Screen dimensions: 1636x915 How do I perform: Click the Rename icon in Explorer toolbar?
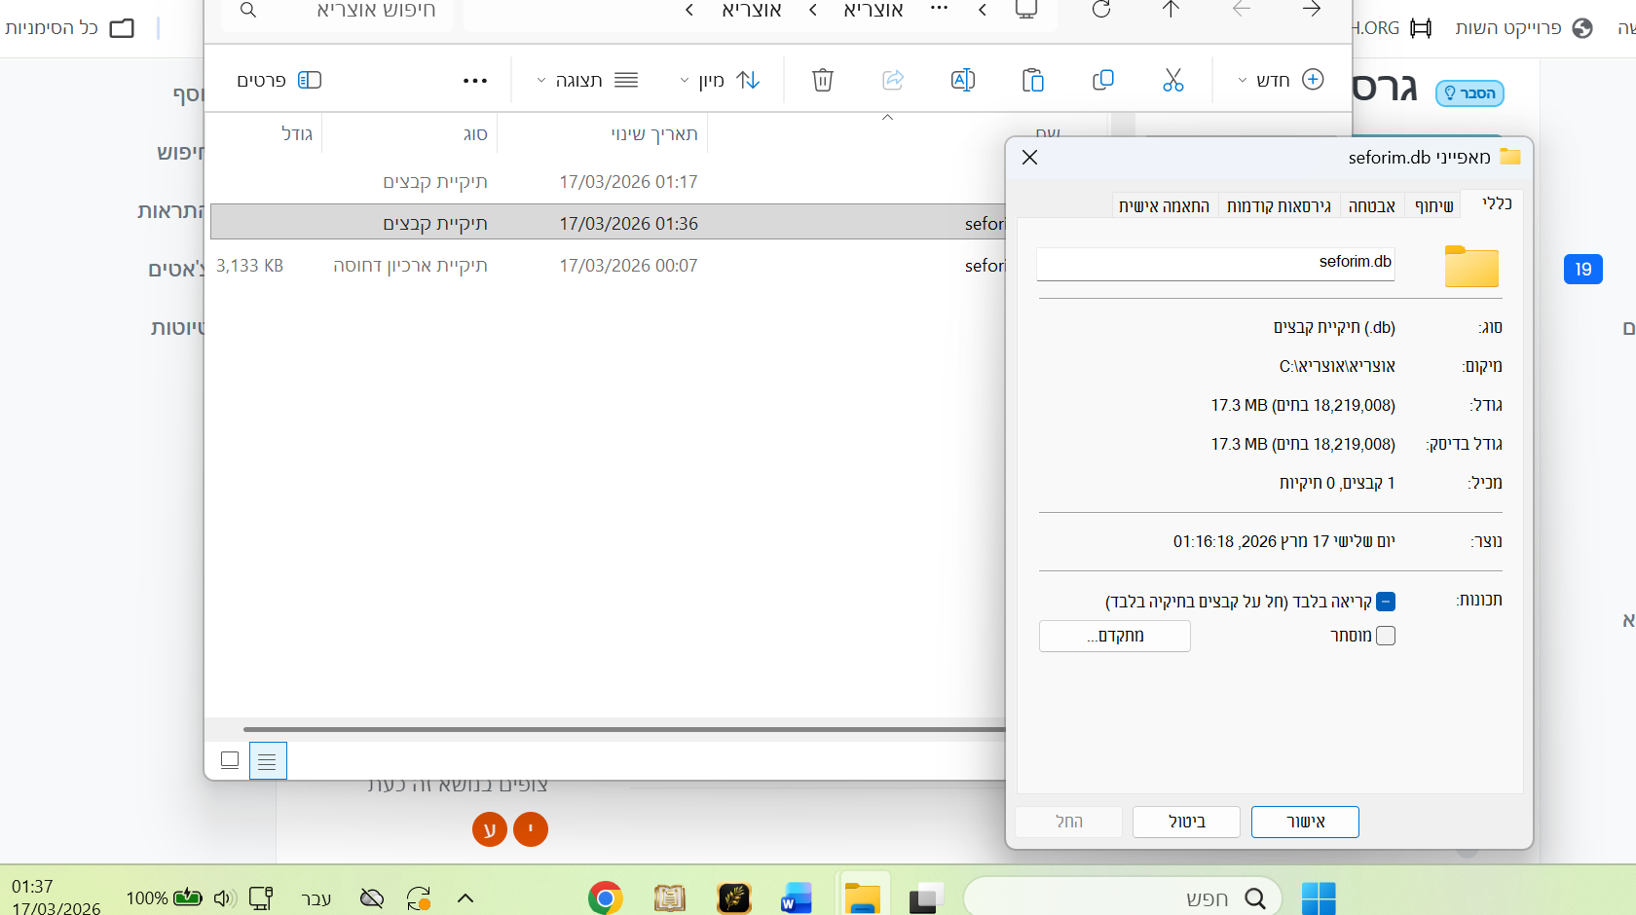coord(963,80)
